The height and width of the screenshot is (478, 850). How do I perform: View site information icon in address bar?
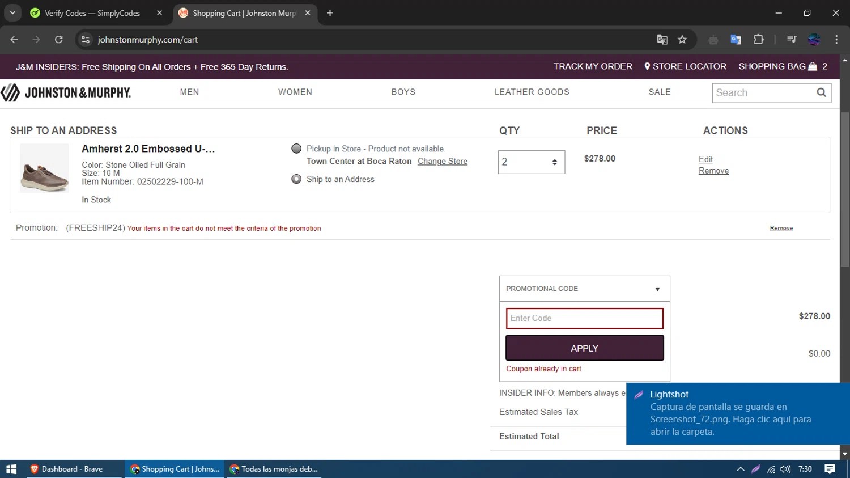[86, 40]
